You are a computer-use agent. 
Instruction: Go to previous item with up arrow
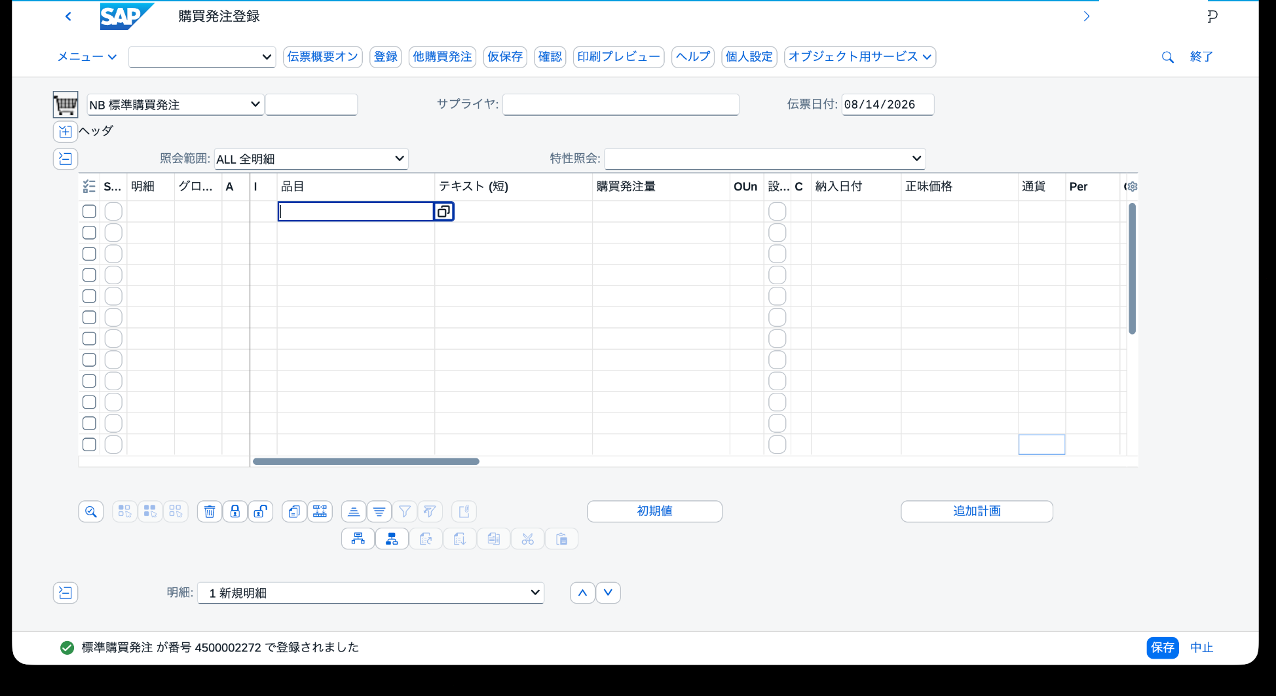pyautogui.click(x=582, y=593)
